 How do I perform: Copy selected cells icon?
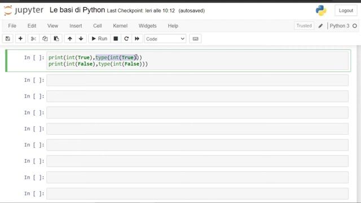click(x=45, y=39)
